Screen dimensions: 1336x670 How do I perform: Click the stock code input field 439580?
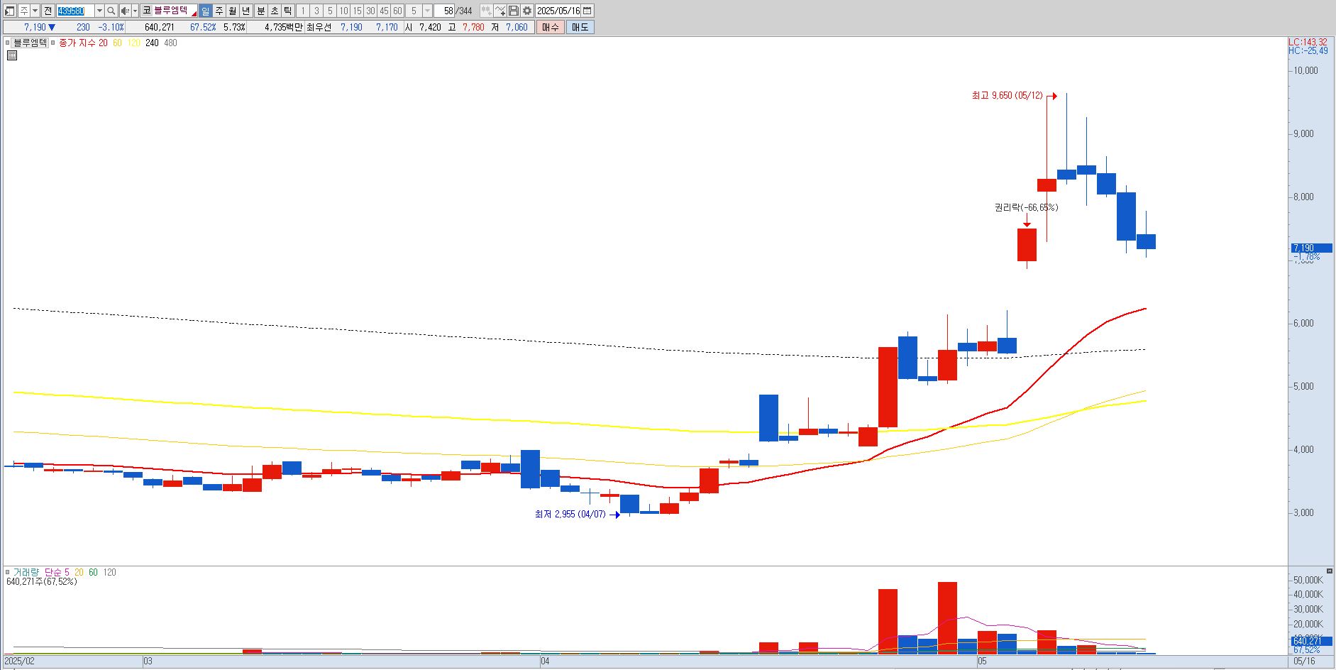pos(75,11)
